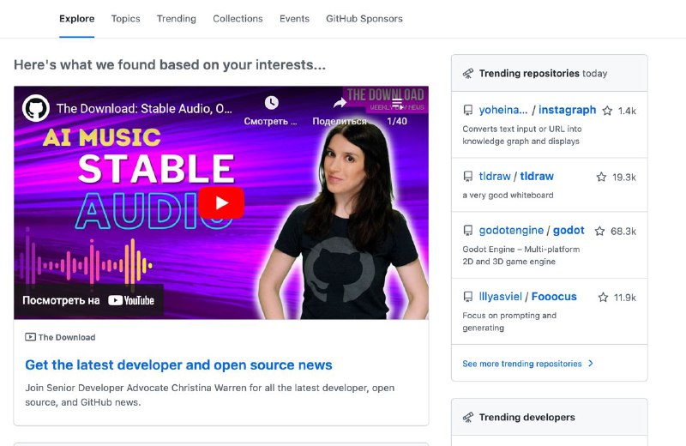The width and height of the screenshot is (686, 446).
Task: Click the Trending repositories heading
Action: point(529,73)
